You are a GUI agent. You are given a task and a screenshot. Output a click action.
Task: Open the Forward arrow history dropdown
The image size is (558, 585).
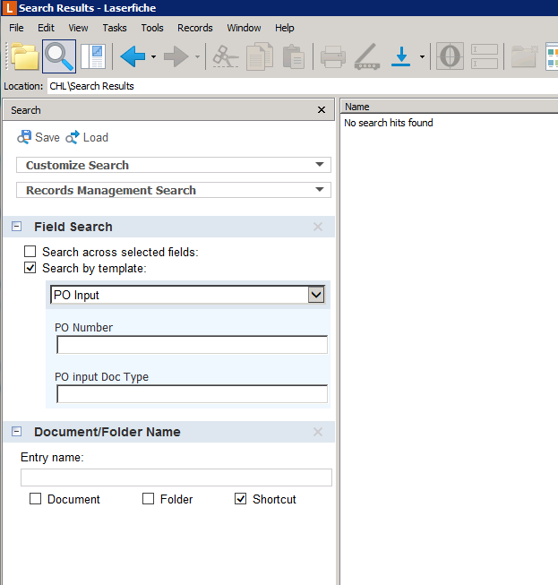tap(197, 56)
